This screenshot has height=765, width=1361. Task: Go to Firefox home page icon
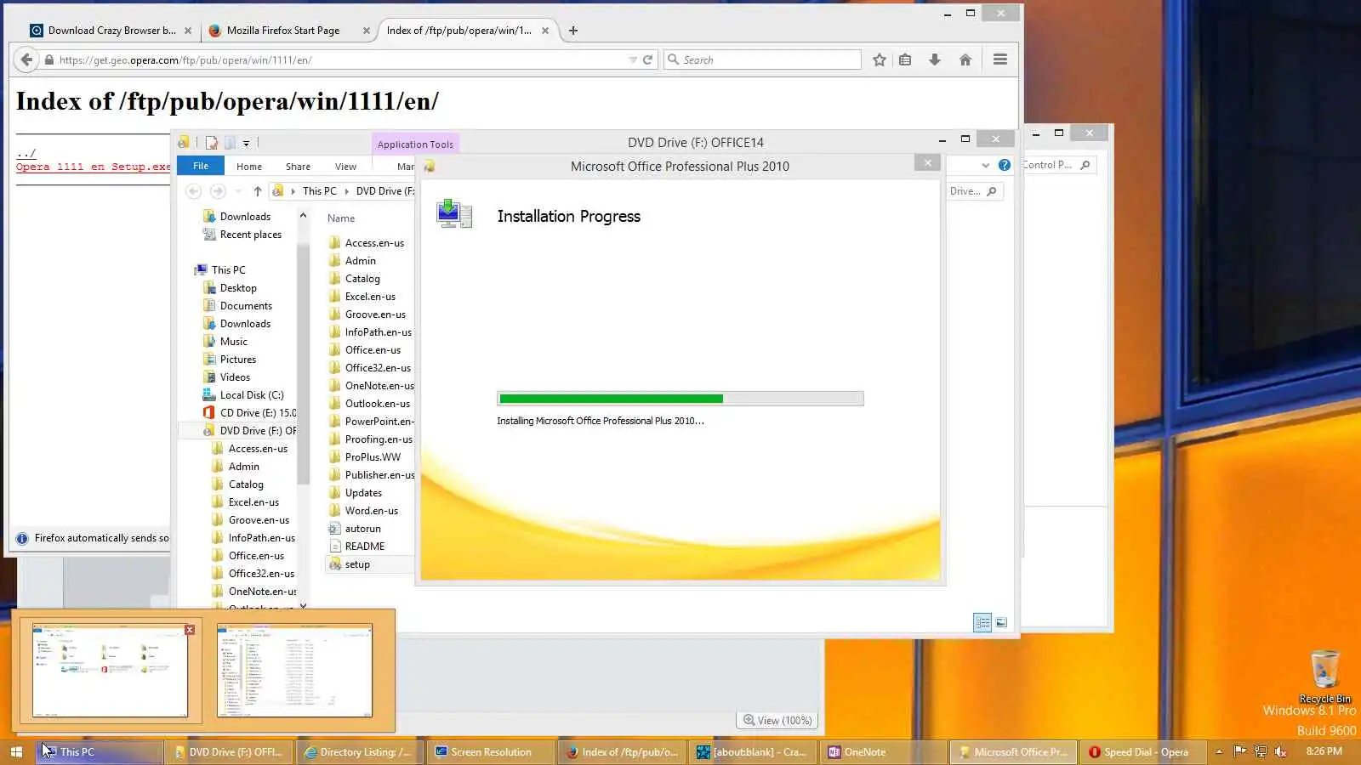point(965,59)
